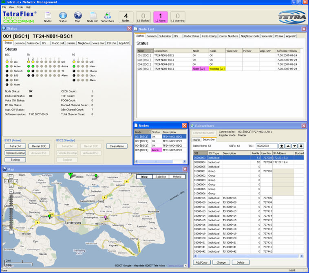Switch to Common tab in Status panel
This screenshot has width=309, height=273.
click(x=20, y=43)
